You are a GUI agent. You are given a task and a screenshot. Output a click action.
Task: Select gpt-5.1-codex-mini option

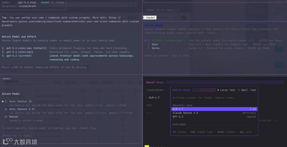18,52
